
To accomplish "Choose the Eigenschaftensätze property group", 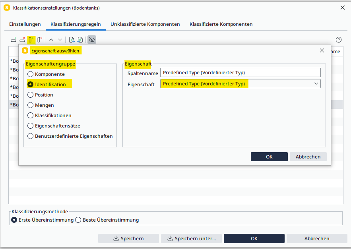I will tap(31, 126).
